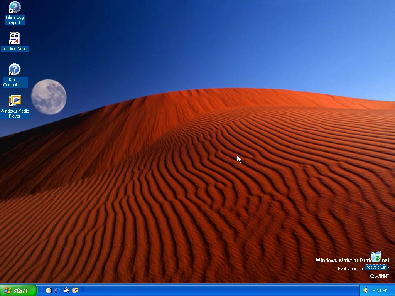Click the Show Desktop Quick Launch icon
The image size is (395, 296).
(x=49, y=290)
